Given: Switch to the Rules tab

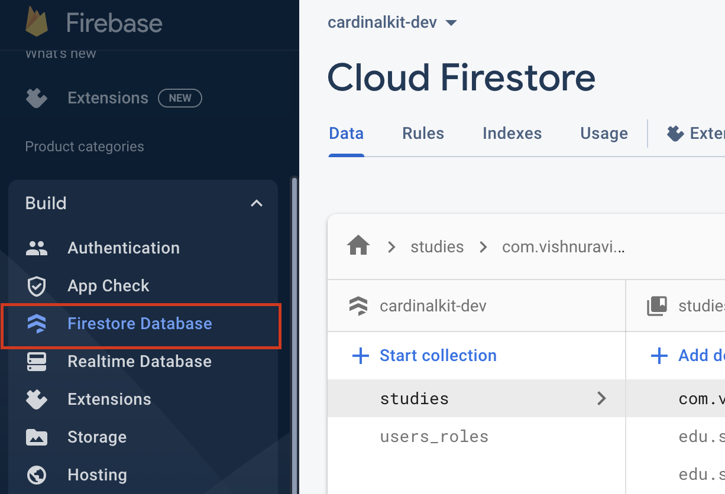Looking at the screenshot, I should (423, 134).
